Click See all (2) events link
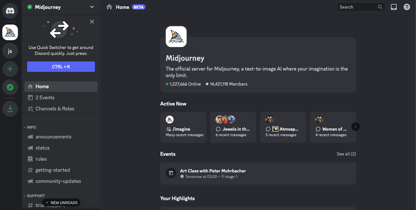416x210 pixels. coord(346,154)
